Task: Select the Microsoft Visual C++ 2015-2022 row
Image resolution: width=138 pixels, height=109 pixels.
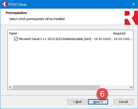Action: [x=71, y=39]
